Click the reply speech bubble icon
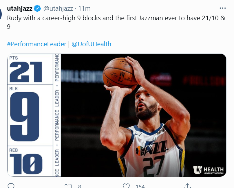 click(11, 186)
